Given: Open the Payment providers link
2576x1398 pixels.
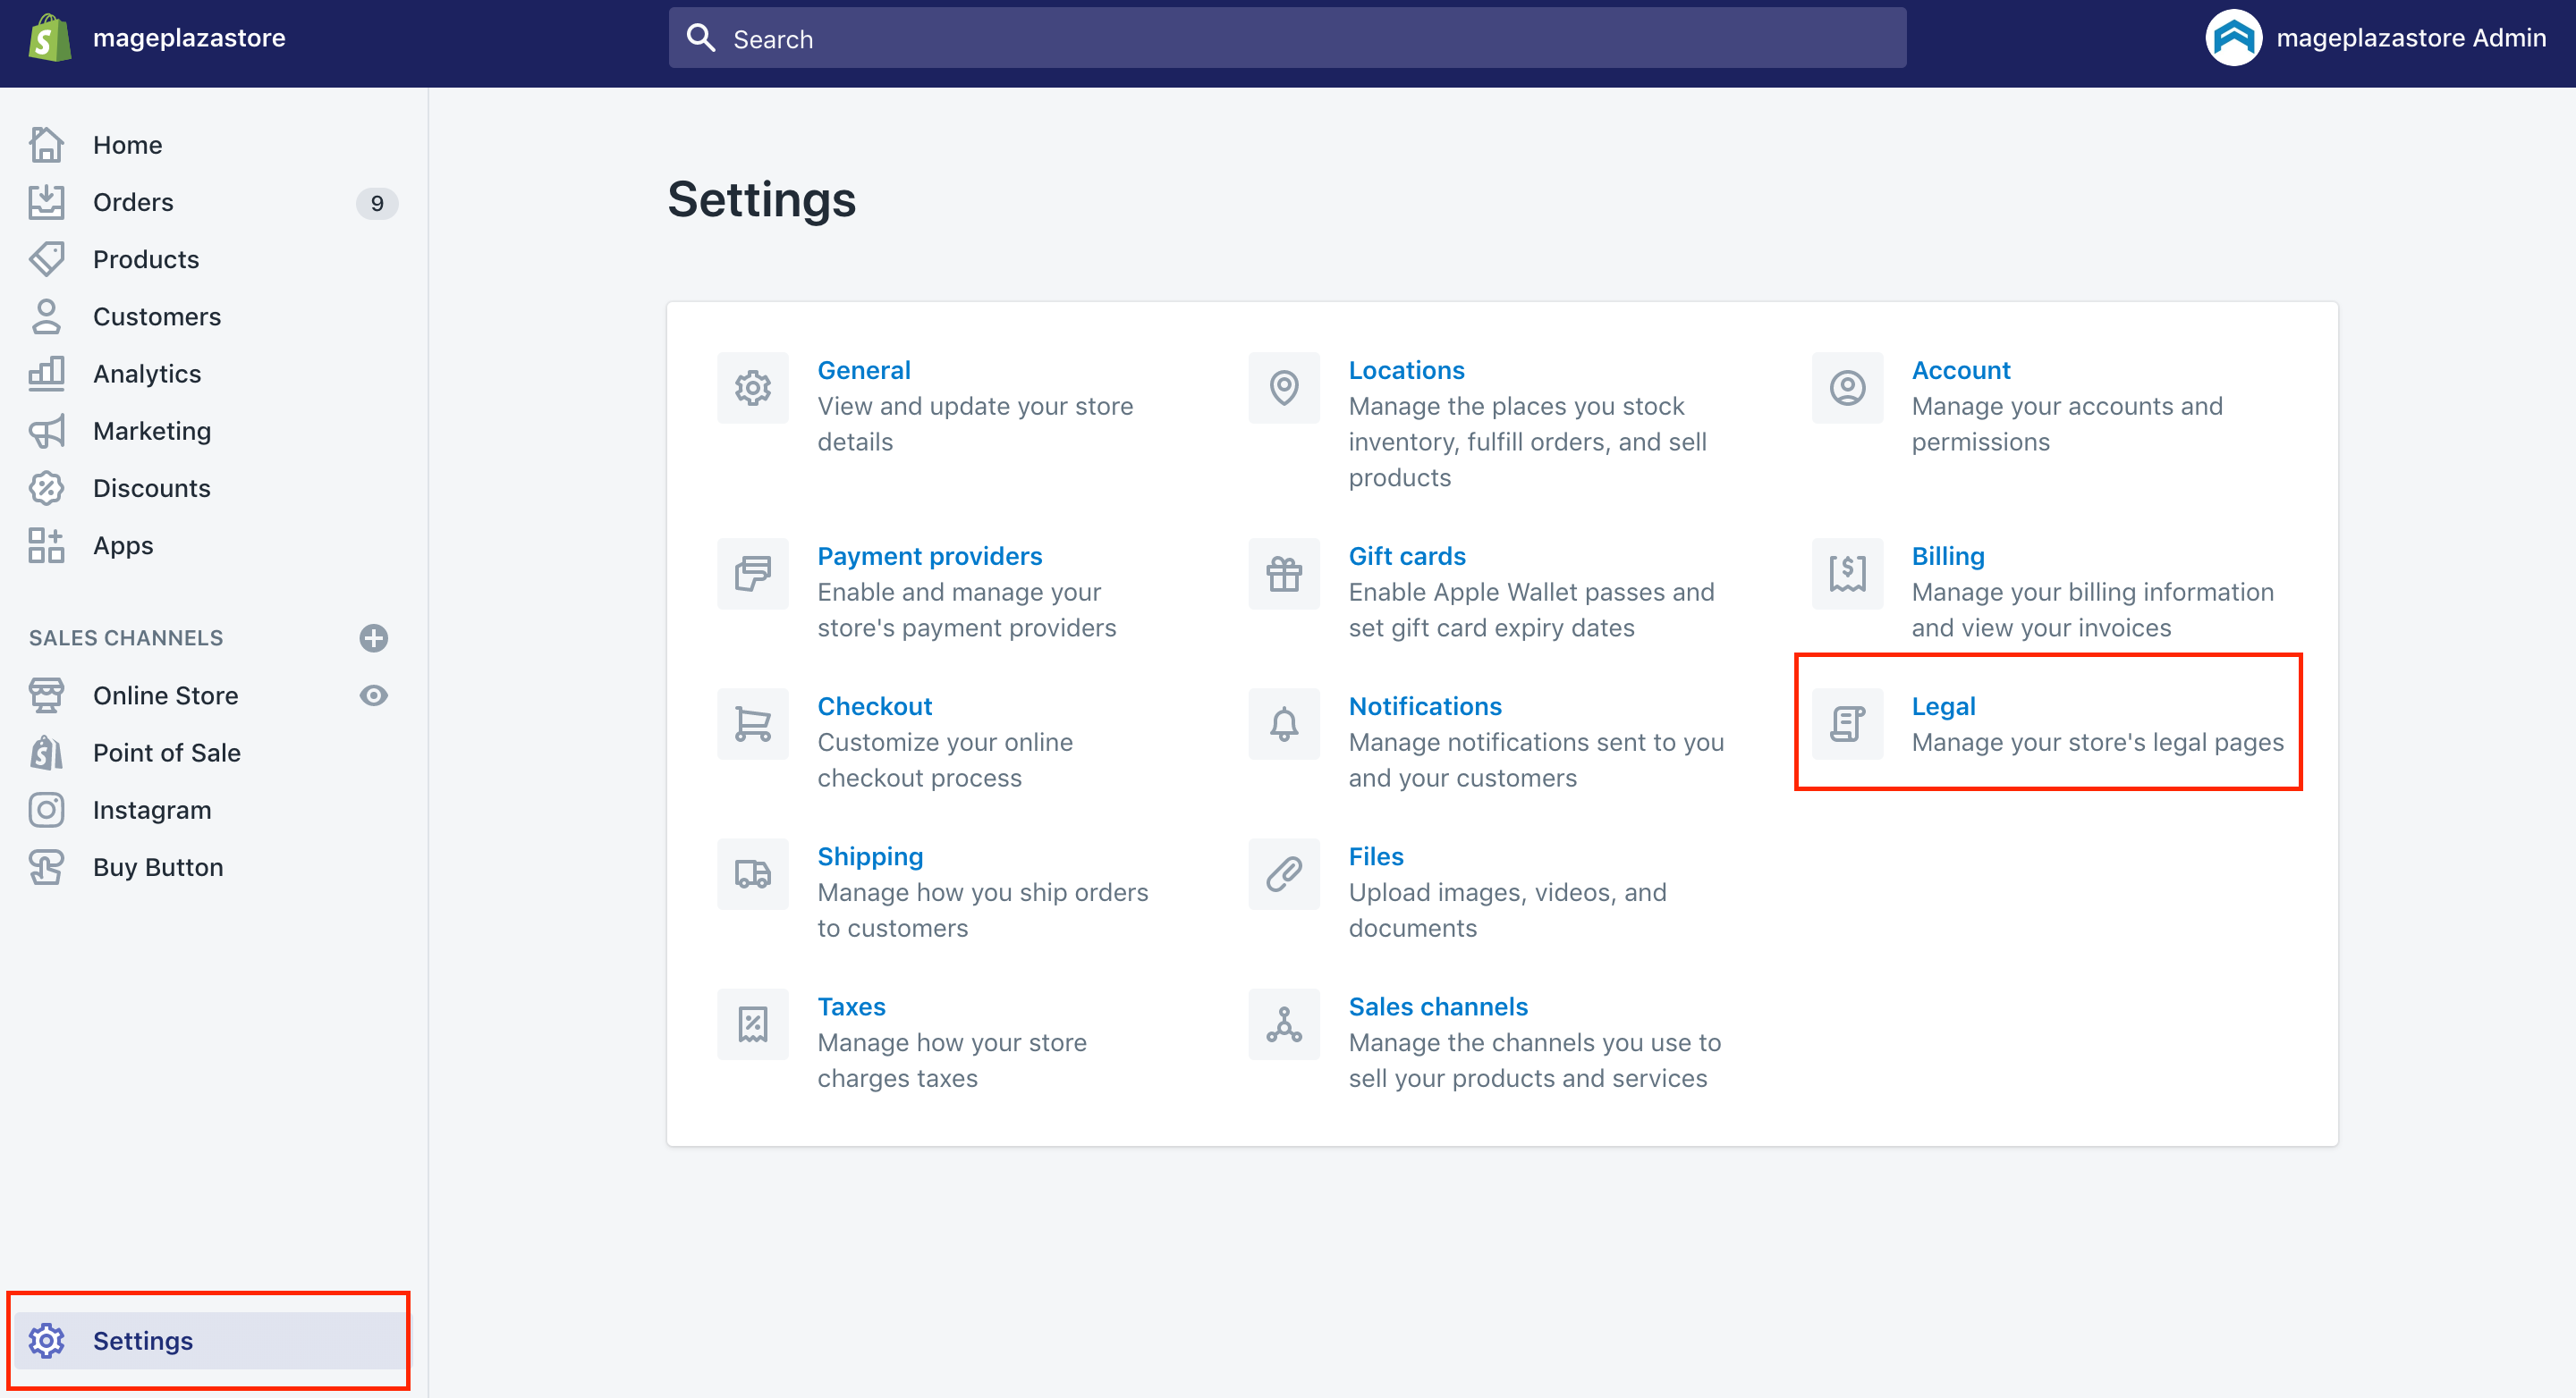Looking at the screenshot, I should click(929, 556).
